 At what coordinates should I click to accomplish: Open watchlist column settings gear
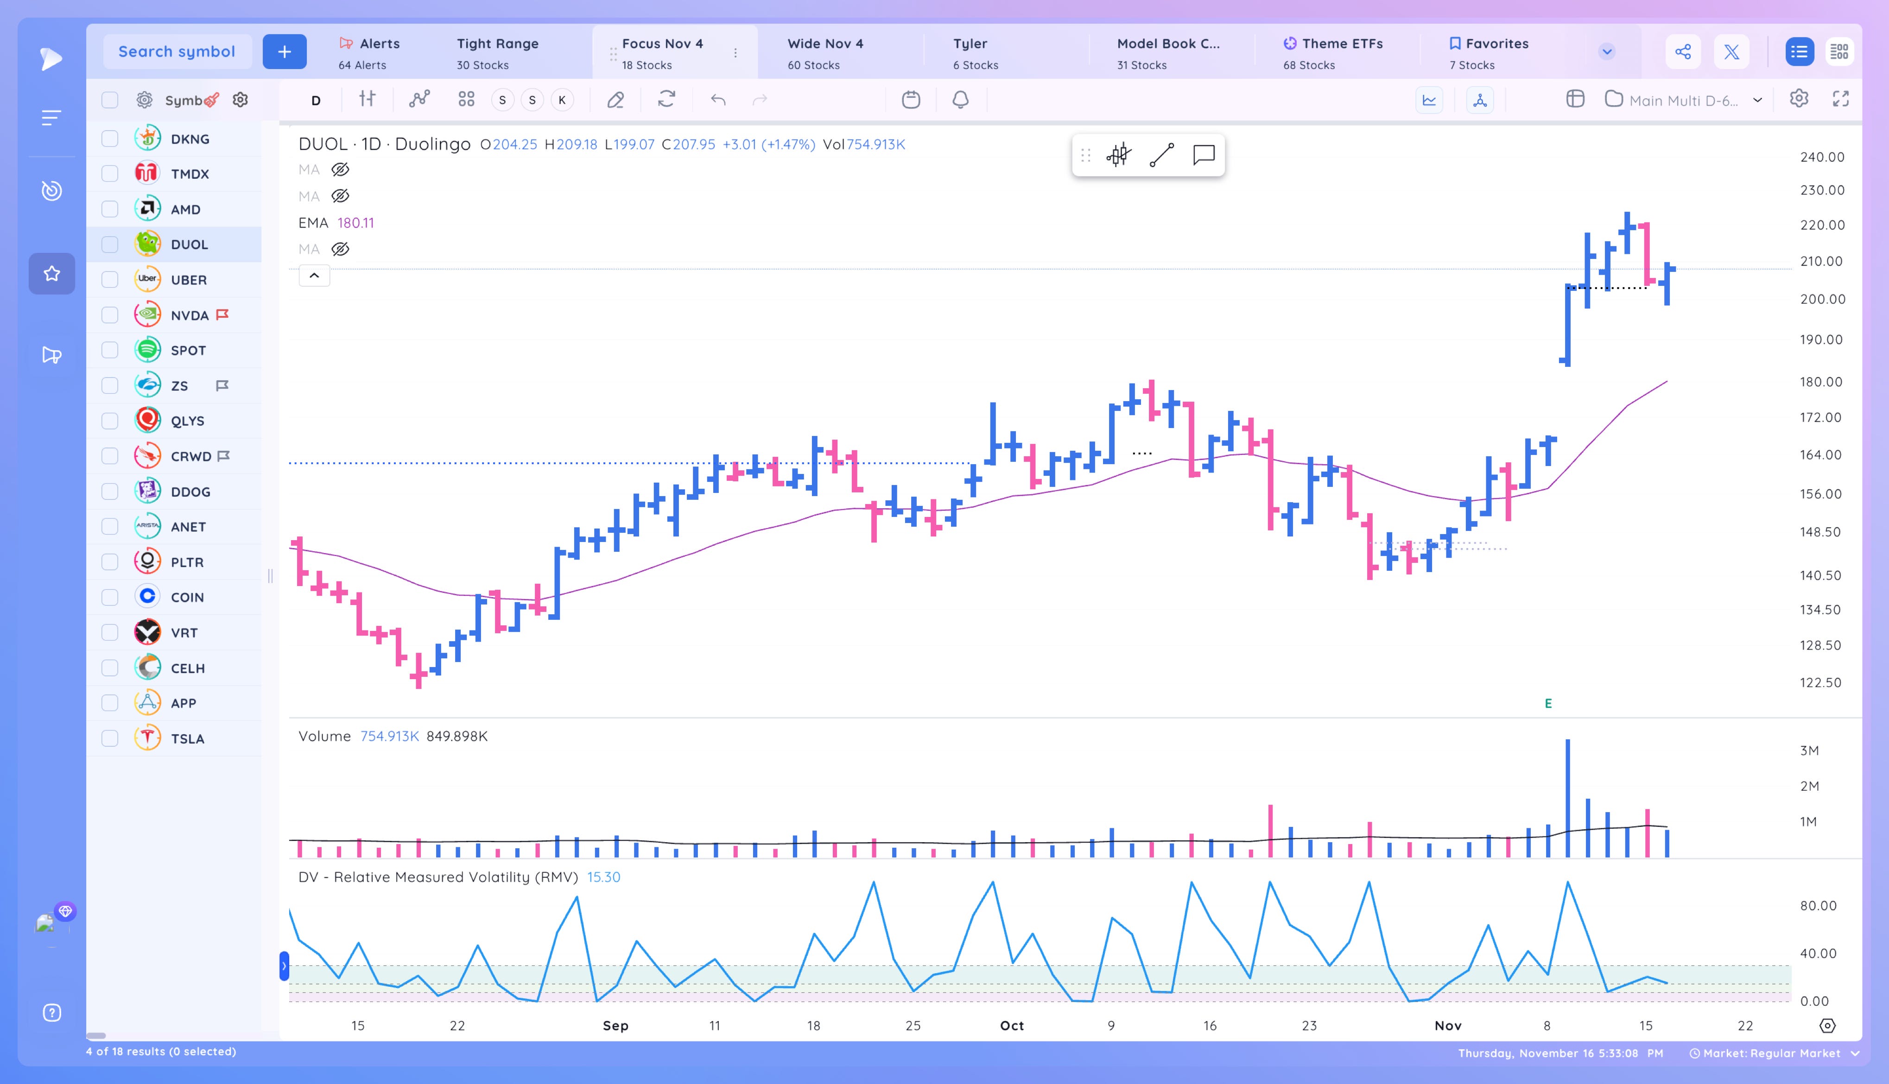coord(240,99)
